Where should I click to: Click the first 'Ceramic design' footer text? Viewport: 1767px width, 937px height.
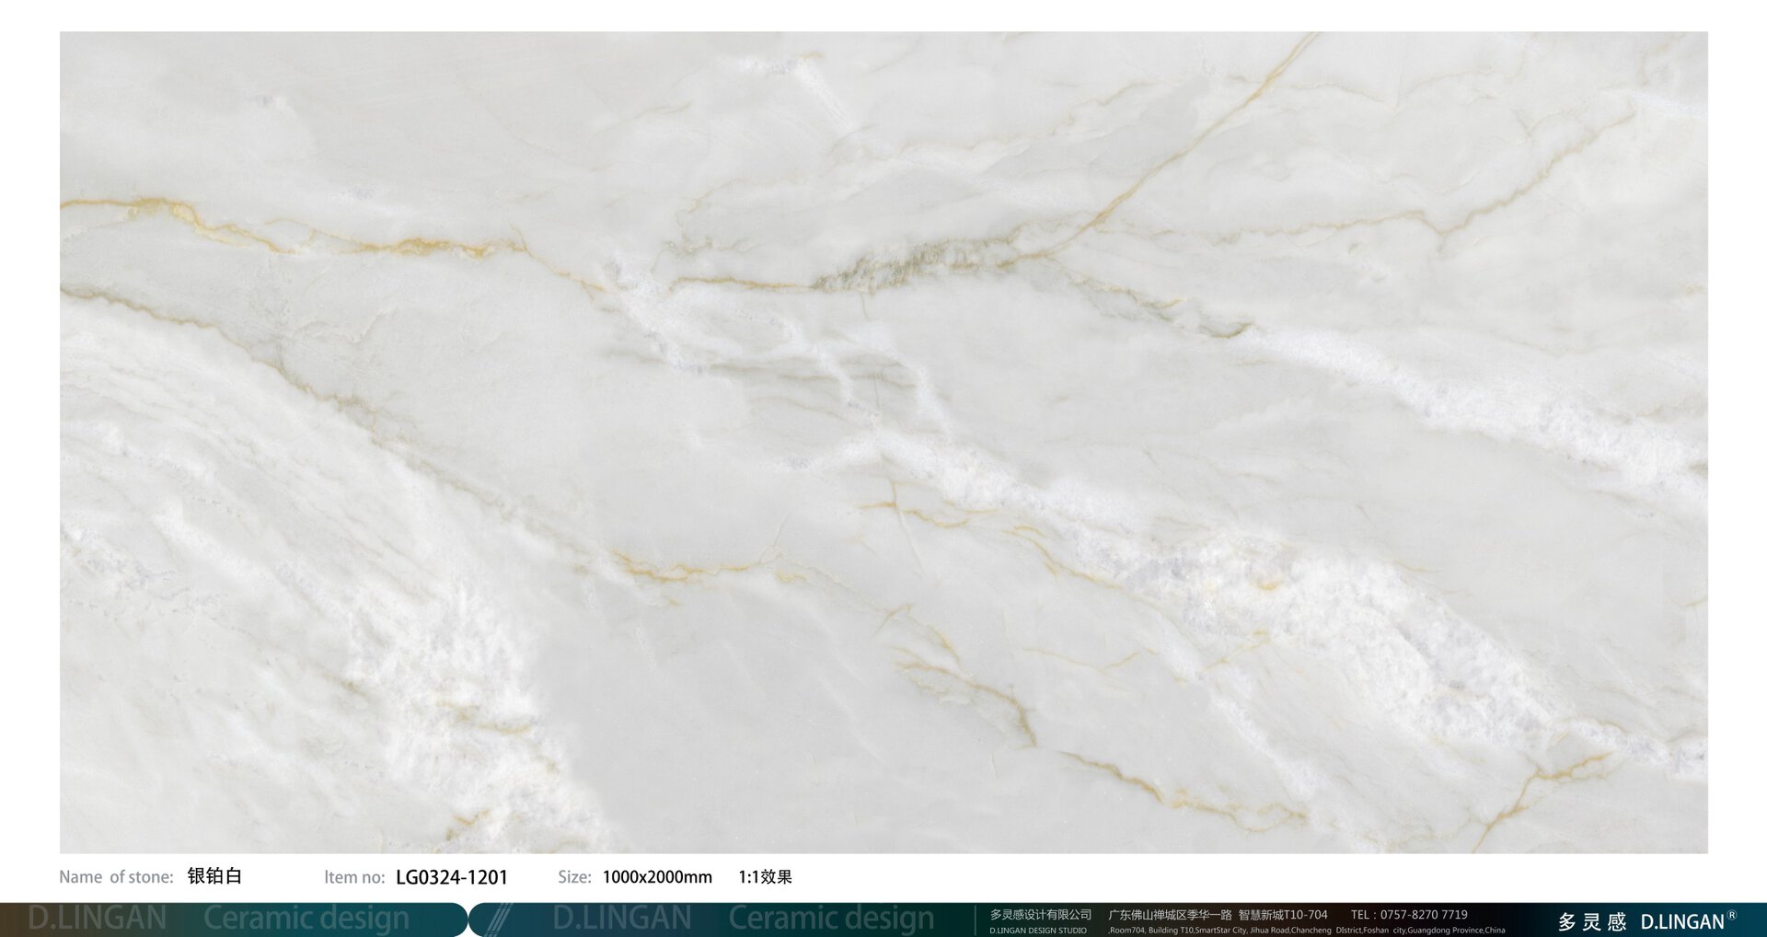click(306, 919)
